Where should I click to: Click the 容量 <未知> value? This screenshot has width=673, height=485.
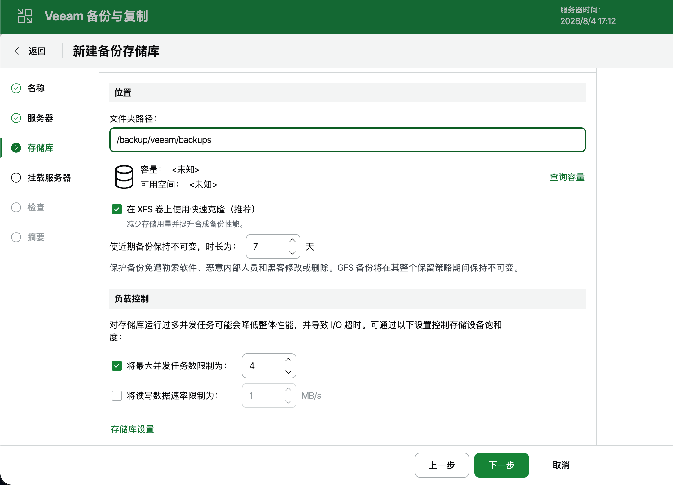coord(186,170)
